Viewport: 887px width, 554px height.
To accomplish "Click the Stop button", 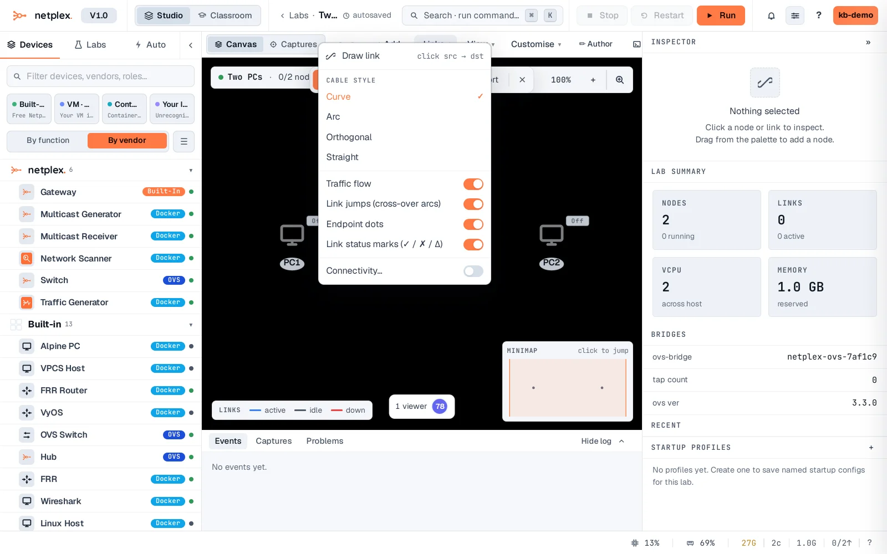I will point(602,16).
